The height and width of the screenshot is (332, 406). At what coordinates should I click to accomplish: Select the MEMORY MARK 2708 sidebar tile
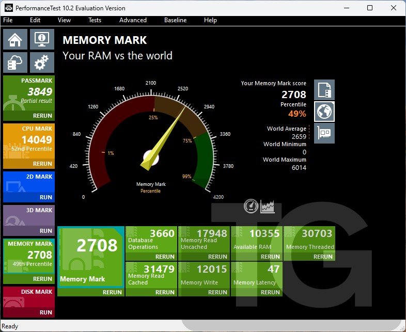[x=29, y=257]
